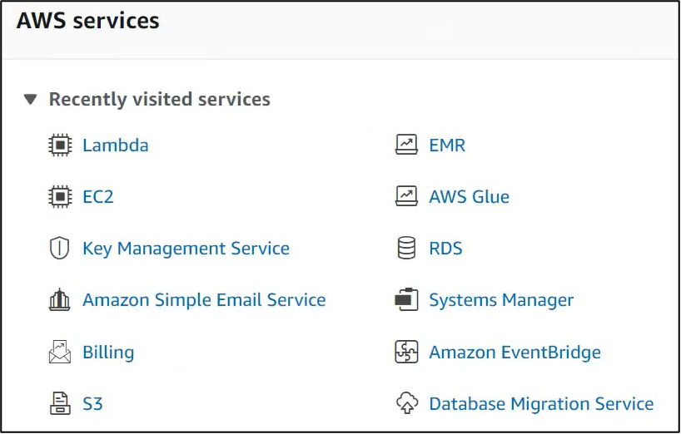Click the AWS Glue icon

pos(406,197)
